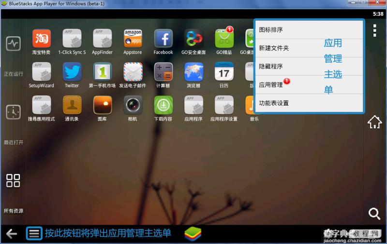Click the menu button in bottom bar
Image resolution: width=387 pixels, height=244 pixels.
point(34,233)
